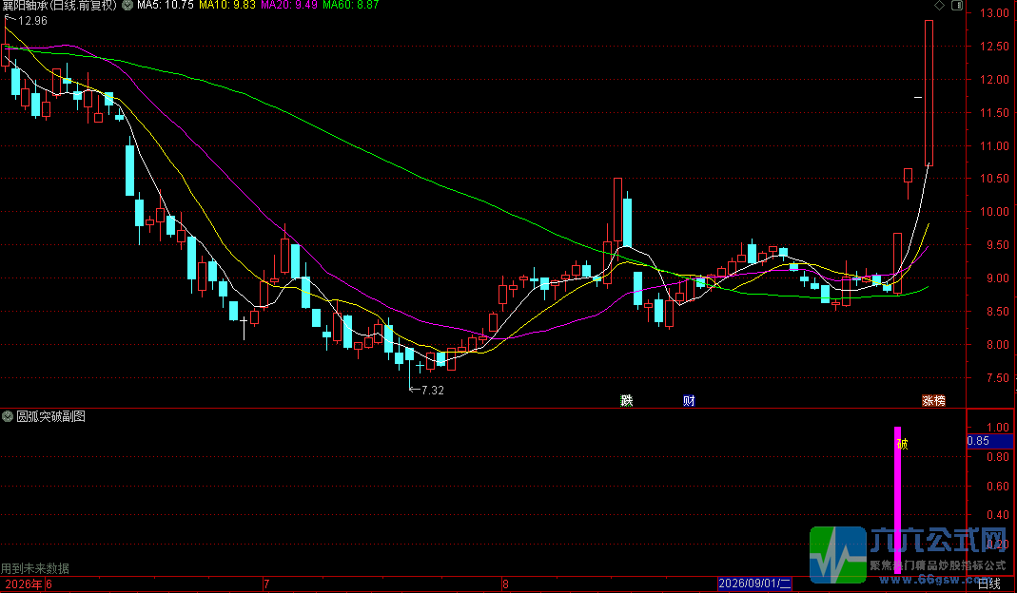Click the 襄阳轴承(日线.前复权) chart title
Screen dimensions: 1017x593
[x=60, y=5]
